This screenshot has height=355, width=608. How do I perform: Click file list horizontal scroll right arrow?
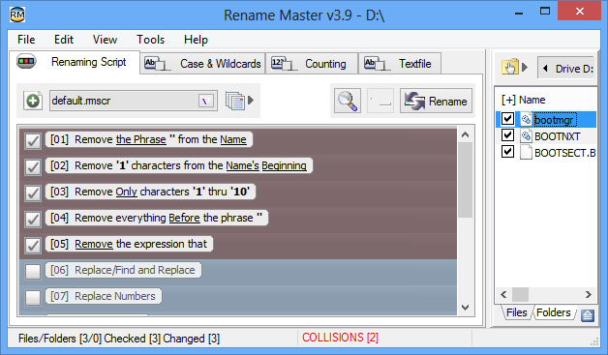pyautogui.click(x=589, y=294)
